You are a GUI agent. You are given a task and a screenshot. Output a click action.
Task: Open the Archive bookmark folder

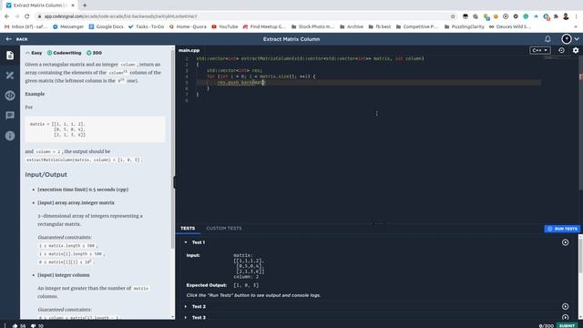[x=352, y=26]
